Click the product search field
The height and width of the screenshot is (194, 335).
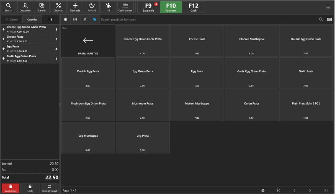[207, 19]
